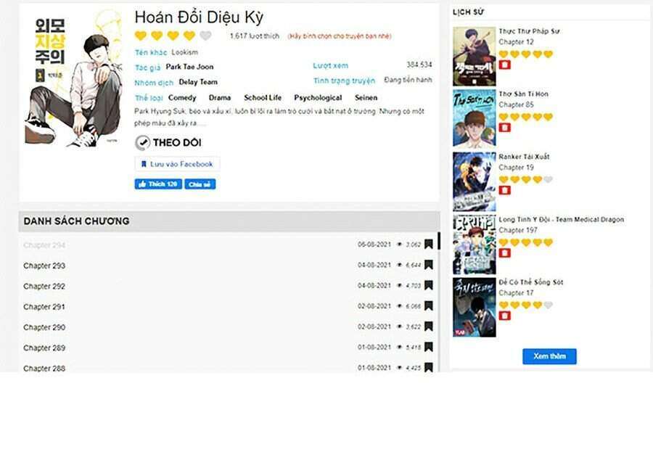The image size is (653, 468).
Task: Open author Park Tae Joon's page
Action: 189,67
